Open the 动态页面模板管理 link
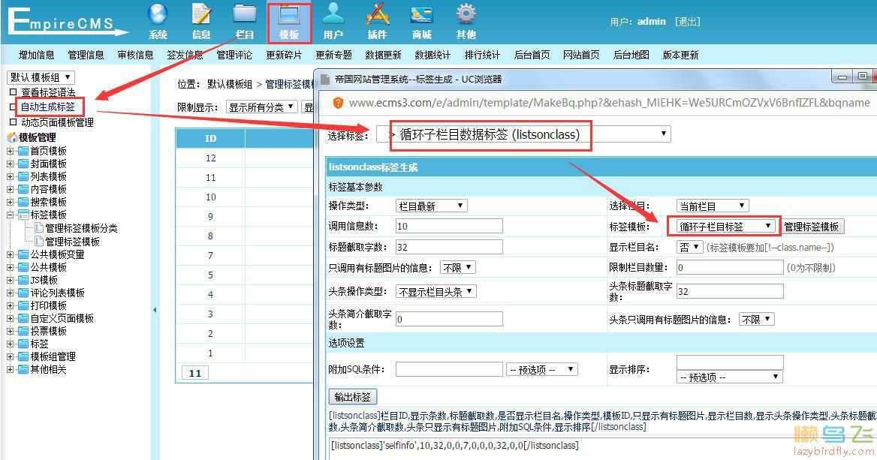This screenshot has height=460, width=877. coord(57,122)
